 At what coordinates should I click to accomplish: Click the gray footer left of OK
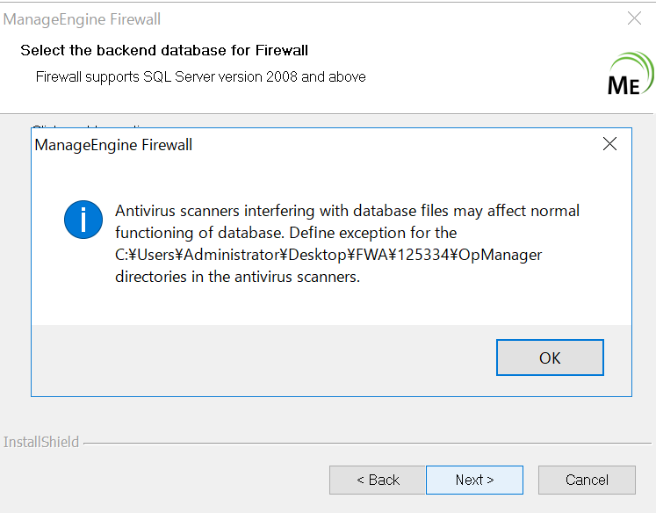pos(263,358)
